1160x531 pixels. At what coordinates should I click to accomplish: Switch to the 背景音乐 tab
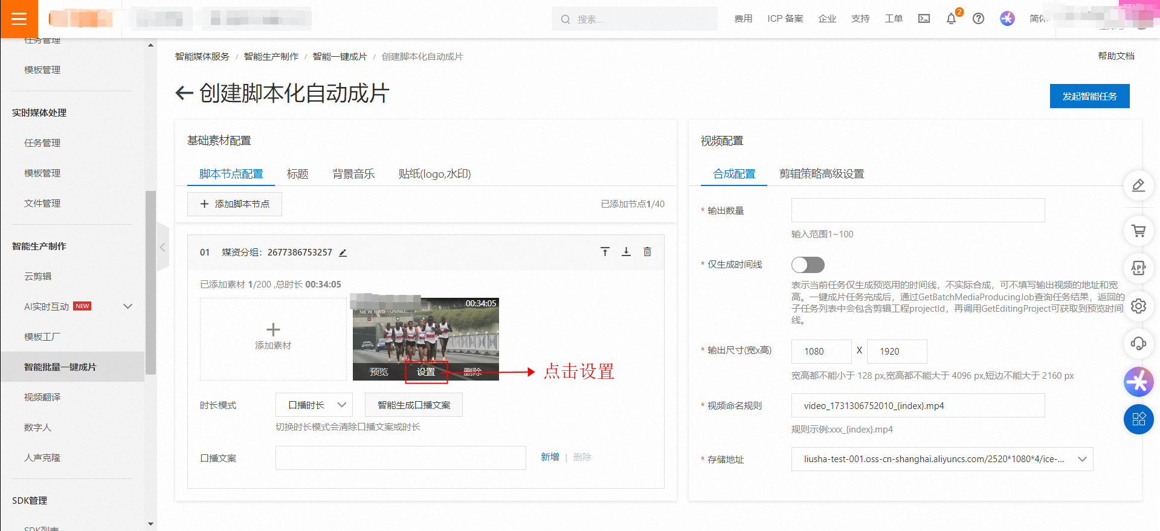[x=353, y=174]
